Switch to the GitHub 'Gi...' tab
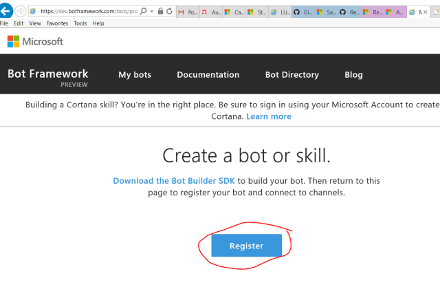 pyautogui.click(x=303, y=12)
